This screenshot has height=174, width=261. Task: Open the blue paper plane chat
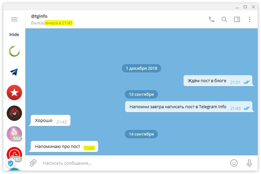coord(14,72)
